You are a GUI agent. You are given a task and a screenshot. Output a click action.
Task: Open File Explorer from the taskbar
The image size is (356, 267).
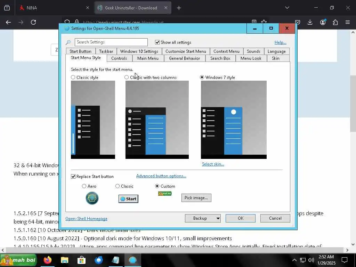coord(64,260)
